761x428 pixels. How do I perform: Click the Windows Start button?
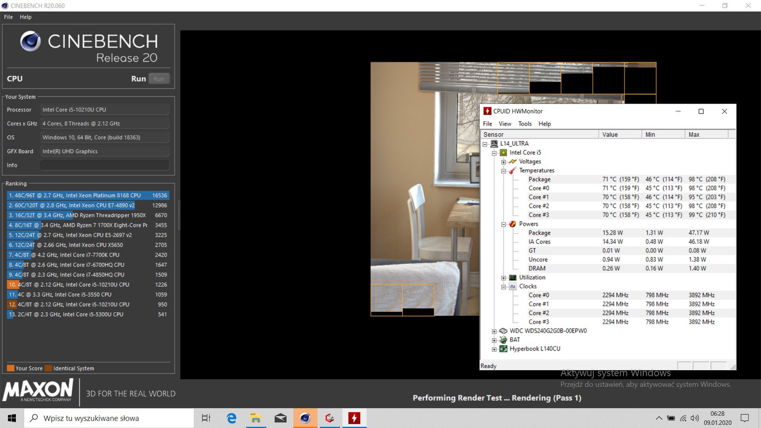[x=12, y=418]
